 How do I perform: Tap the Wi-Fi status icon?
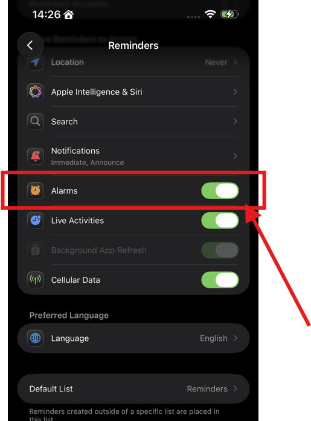(210, 14)
